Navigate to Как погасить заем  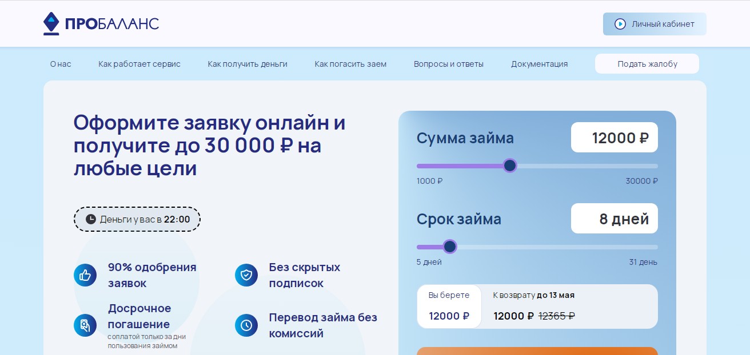350,64
